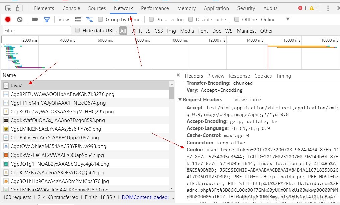Switch to large request rows view
340x205 pixels.
click(78, 19)
